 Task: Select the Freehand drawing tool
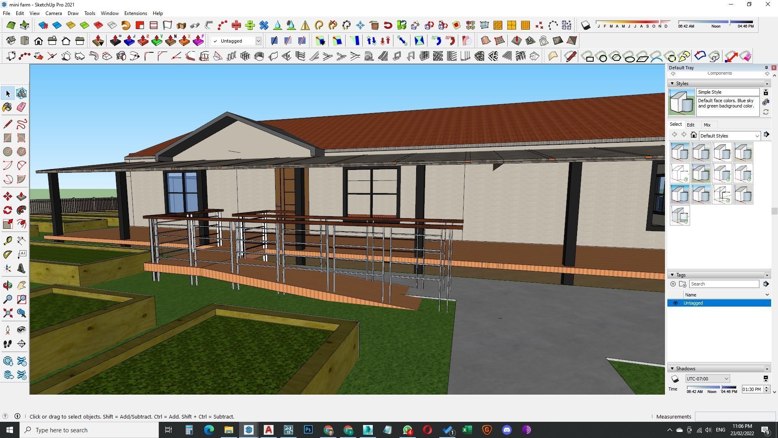[x=21, y=124]
